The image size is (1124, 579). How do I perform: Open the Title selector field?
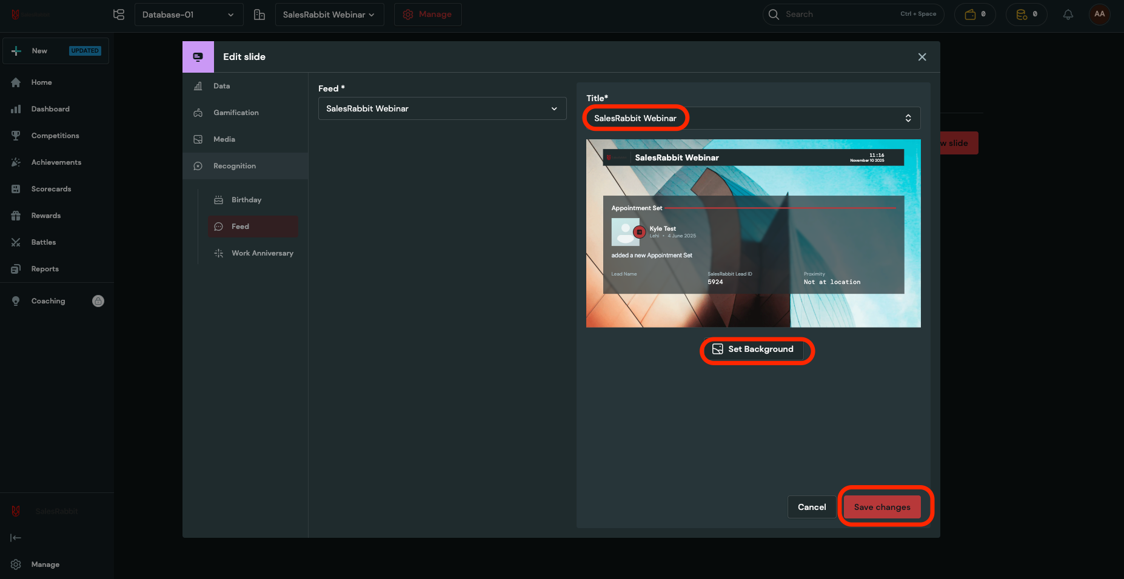(x=752, y=118)
